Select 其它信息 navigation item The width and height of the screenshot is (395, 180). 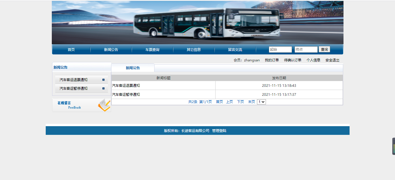(194, 50)
